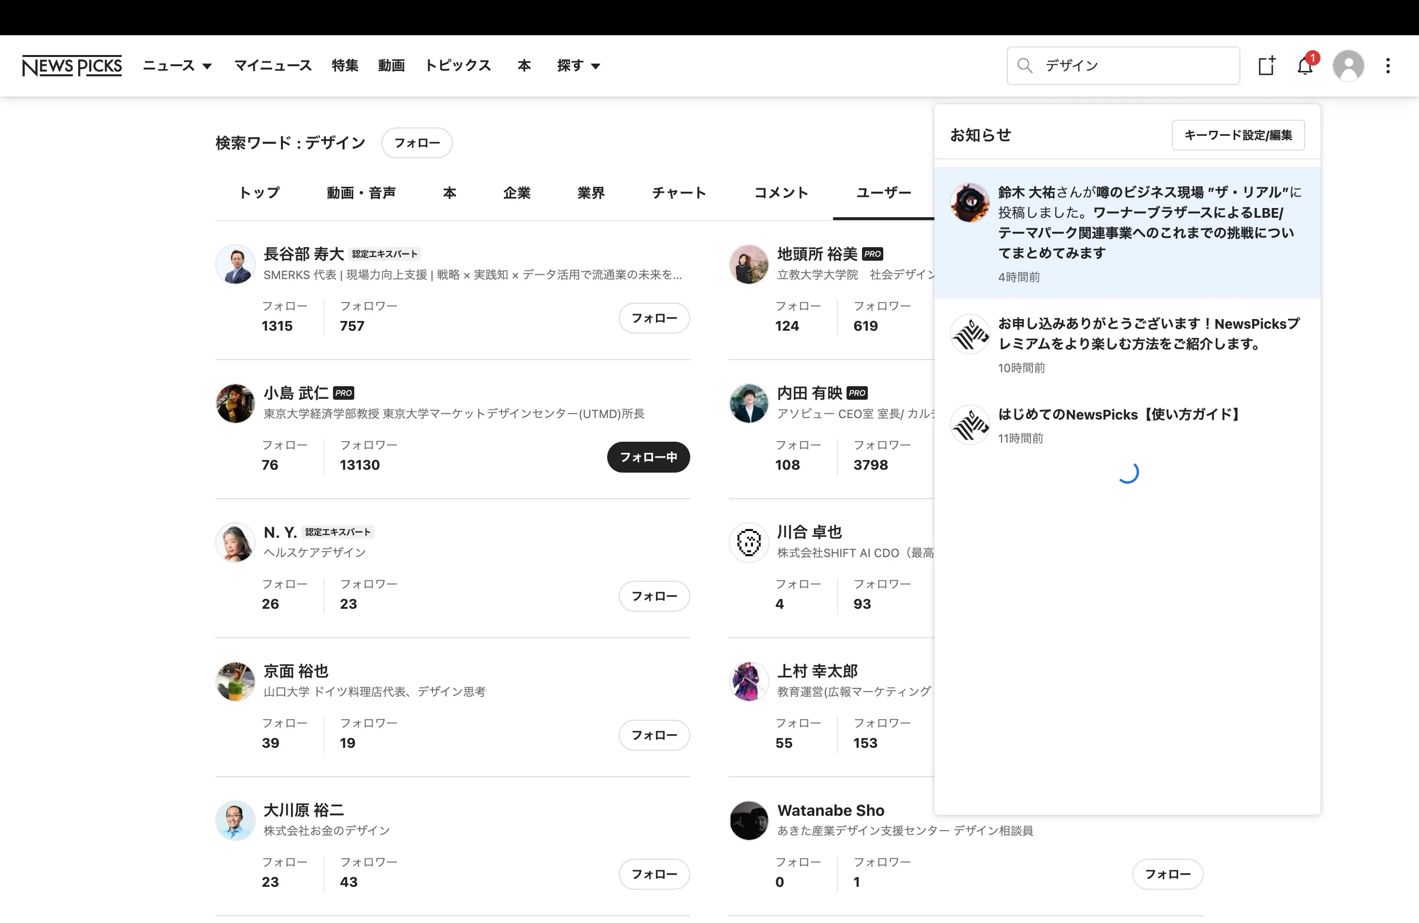Viewport: 1419px width, 923px height.
Task: Open はじめてのNewsPicks【使い方ガイド】 notification
Action: tap(1127, 424)
